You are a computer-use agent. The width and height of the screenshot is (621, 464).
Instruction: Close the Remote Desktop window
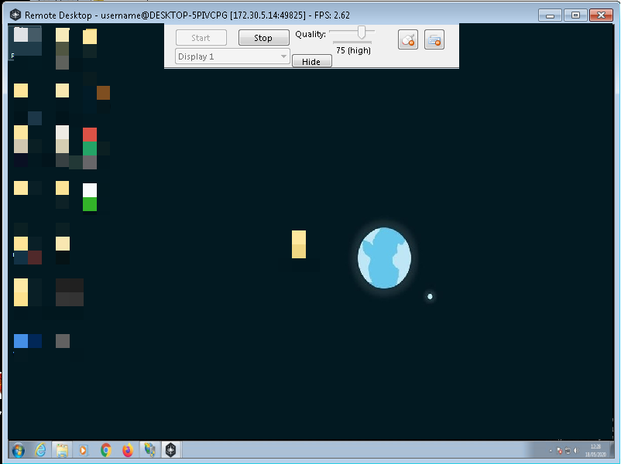click(x=601, y=15)
